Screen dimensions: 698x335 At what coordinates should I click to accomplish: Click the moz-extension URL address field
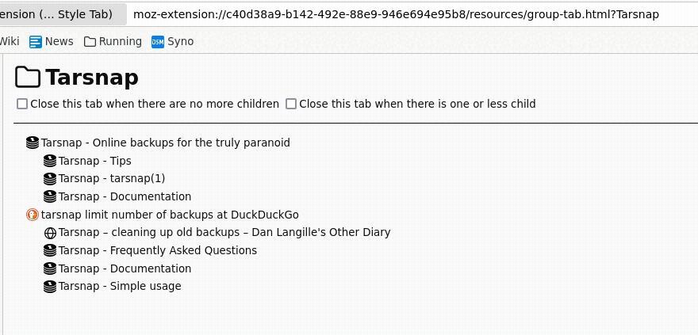(x=397, y=14)
